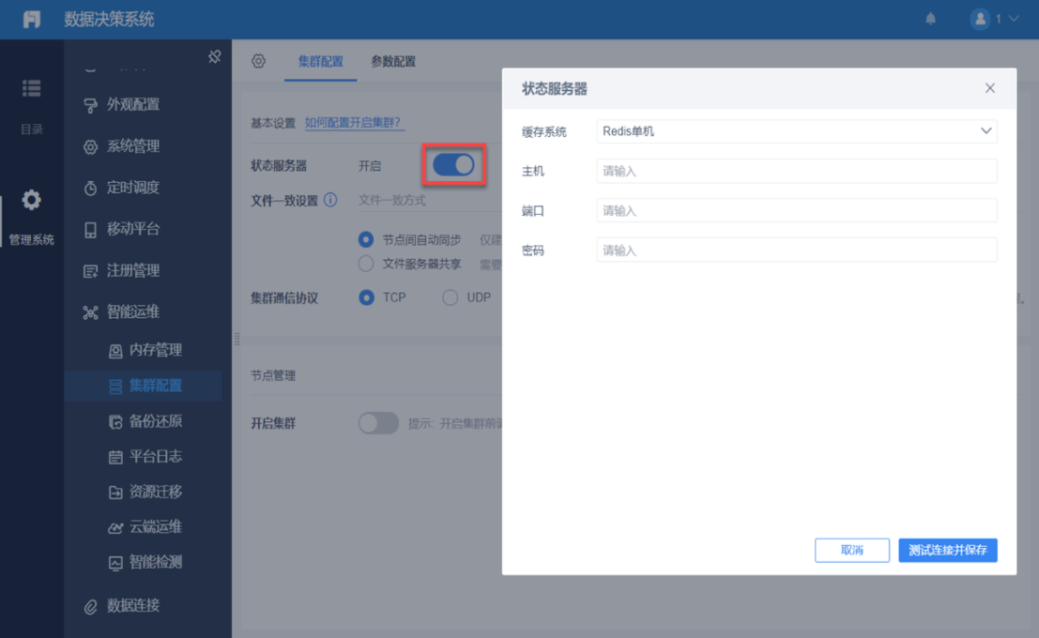Open the 目录 directory icon

click(31, 88)
